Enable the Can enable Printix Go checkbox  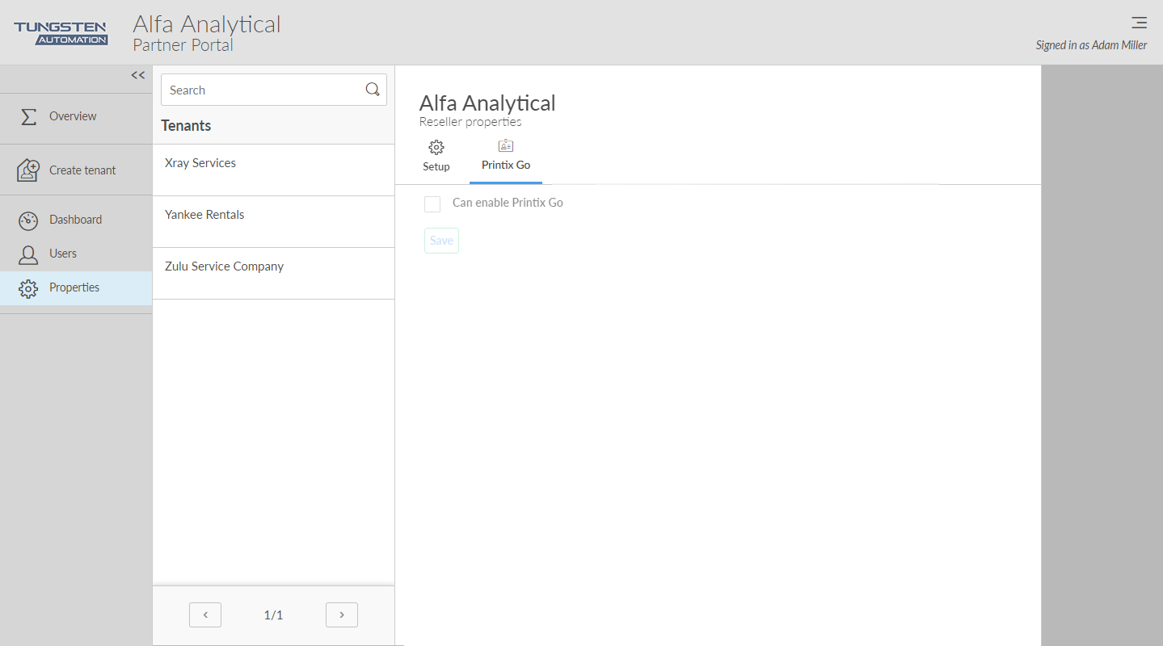click(432, 203)
